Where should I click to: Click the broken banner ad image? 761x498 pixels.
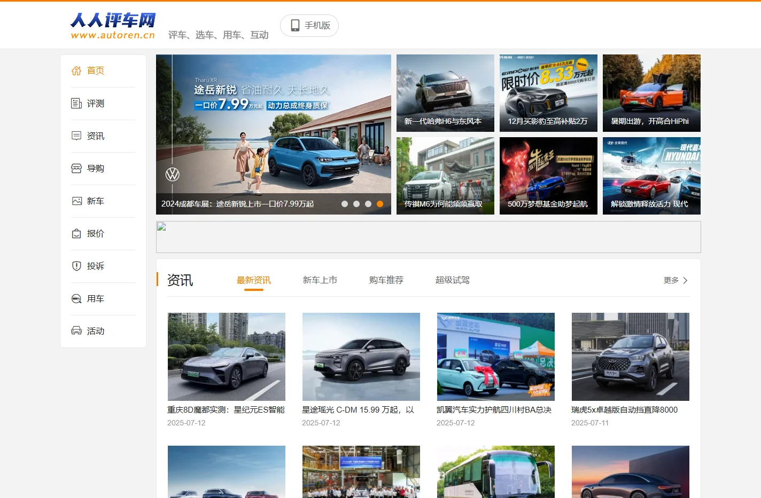tap(428, 237)
